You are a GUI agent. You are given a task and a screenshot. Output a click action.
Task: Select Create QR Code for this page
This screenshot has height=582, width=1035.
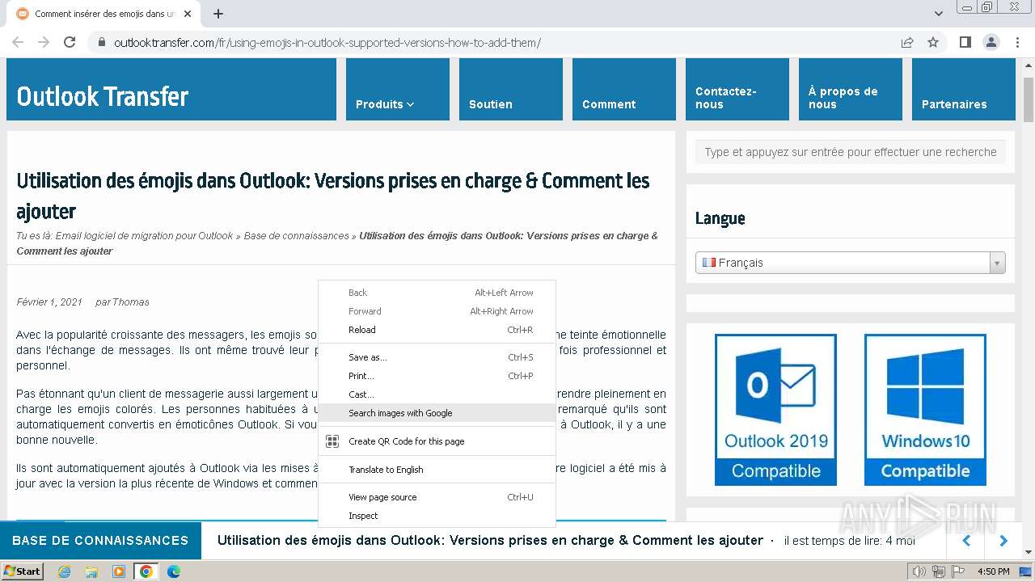pos(437,441)
